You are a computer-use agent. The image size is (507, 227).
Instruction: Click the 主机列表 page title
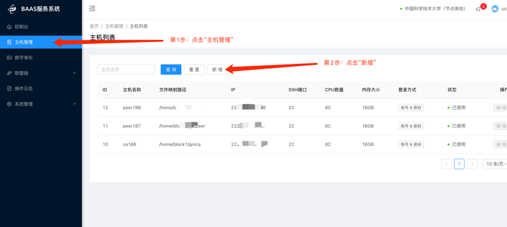point(102,37)
